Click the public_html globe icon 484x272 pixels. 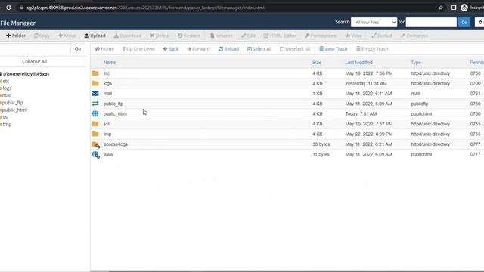[95, 114]
